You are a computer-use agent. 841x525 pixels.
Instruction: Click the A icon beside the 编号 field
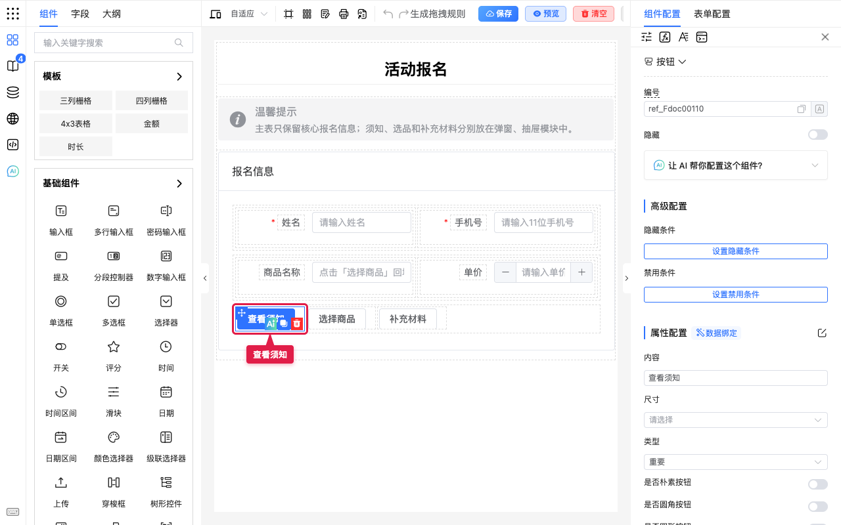[x=819, y=109]
